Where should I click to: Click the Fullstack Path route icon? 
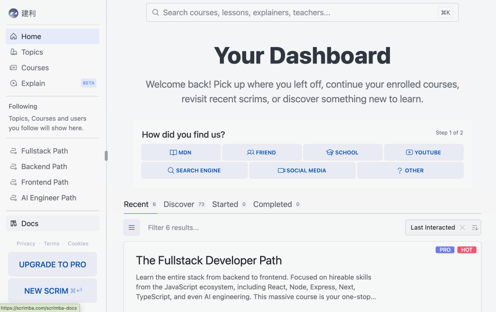tap(13, 151)
